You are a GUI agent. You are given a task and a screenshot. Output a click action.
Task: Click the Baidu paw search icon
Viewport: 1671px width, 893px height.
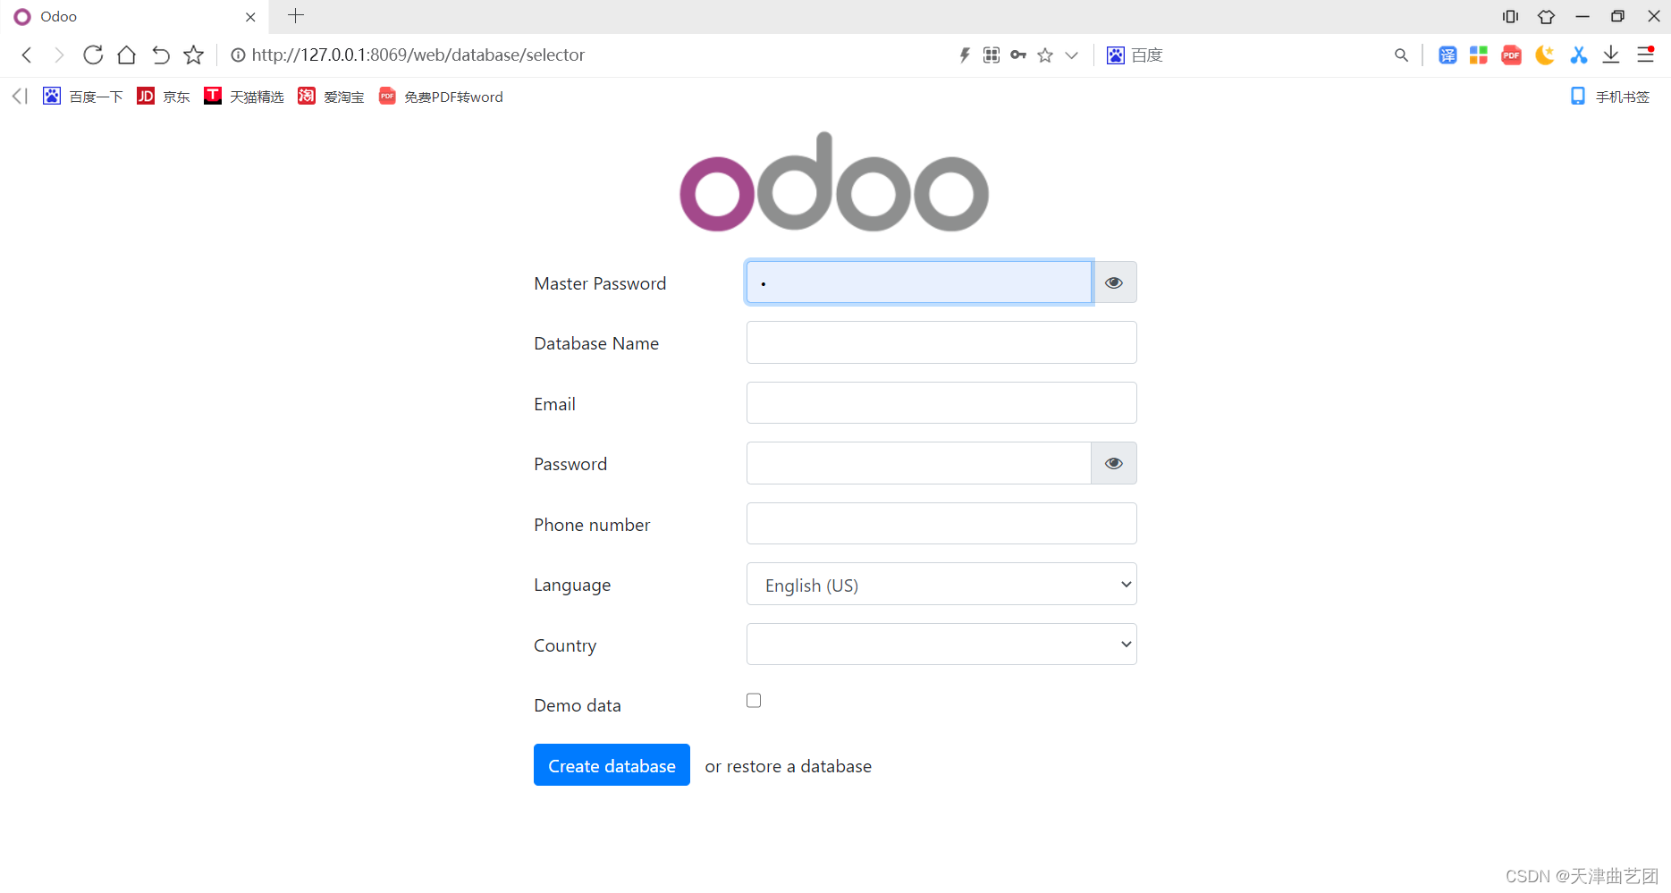coord(1115,55)
